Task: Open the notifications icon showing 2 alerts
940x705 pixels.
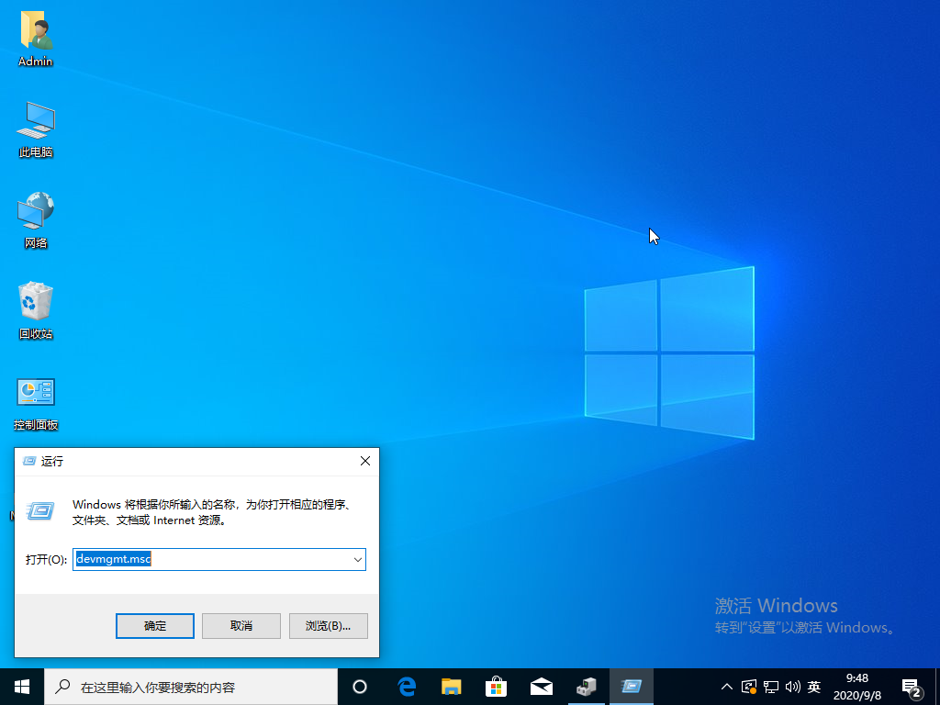Action: click(x=912, y=686)
